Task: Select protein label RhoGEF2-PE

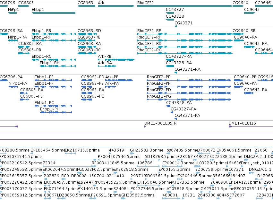Action: (159, 77)
